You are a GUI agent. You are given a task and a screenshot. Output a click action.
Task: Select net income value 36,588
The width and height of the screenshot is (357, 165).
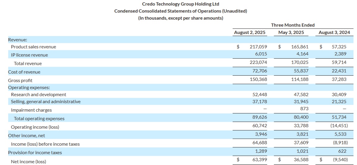tap(301, 160)
